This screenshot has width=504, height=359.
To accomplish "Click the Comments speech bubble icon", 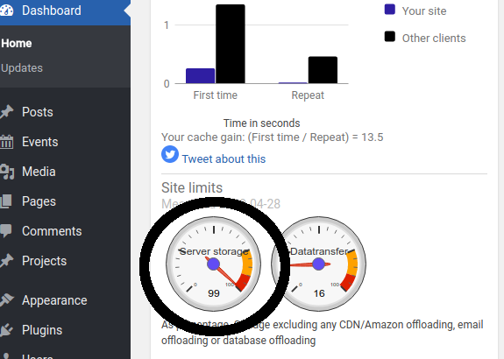I will click(x=6, y=231).
